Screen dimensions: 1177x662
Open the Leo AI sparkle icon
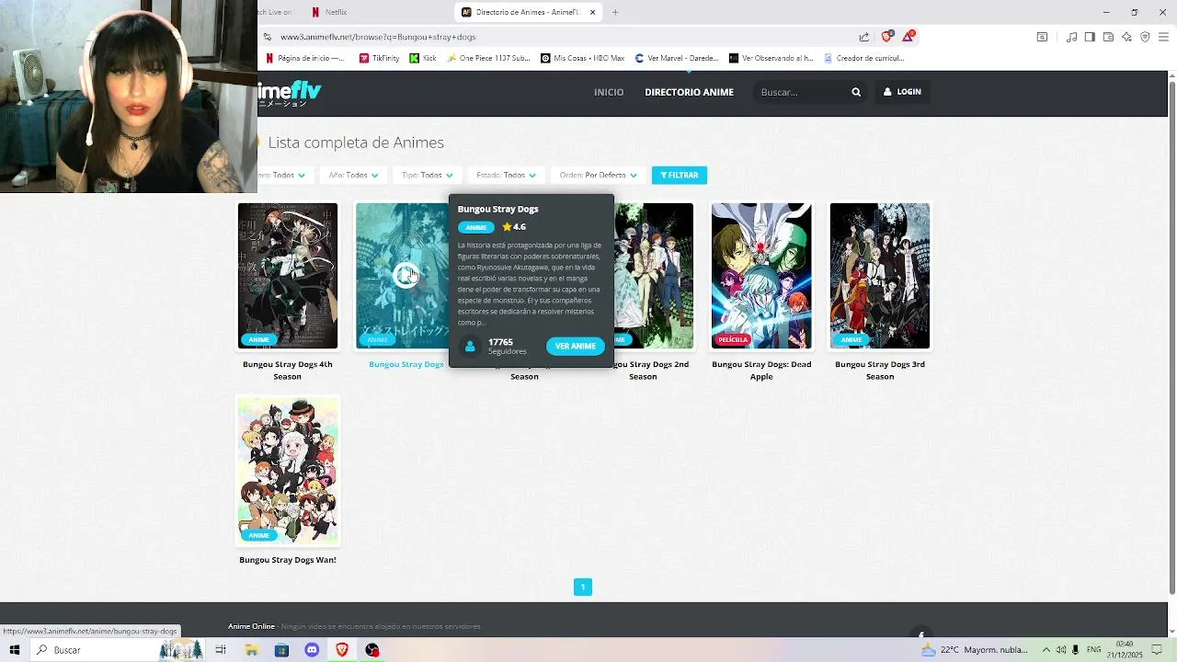(x=1126, y=37)
